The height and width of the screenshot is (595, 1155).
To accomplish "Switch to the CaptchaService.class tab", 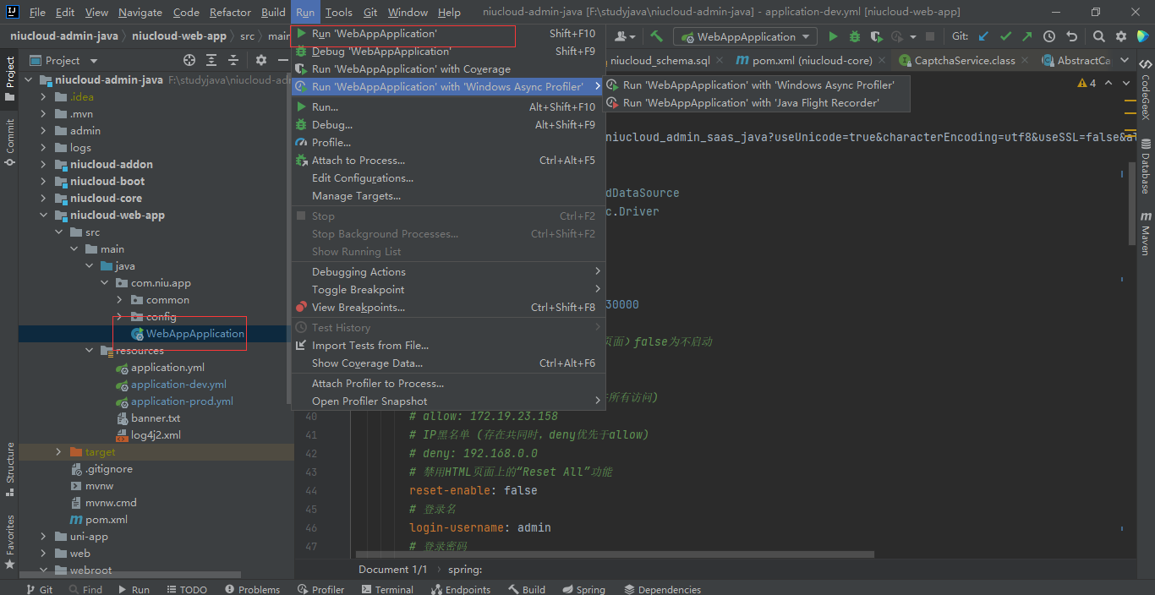I will 964,60.
